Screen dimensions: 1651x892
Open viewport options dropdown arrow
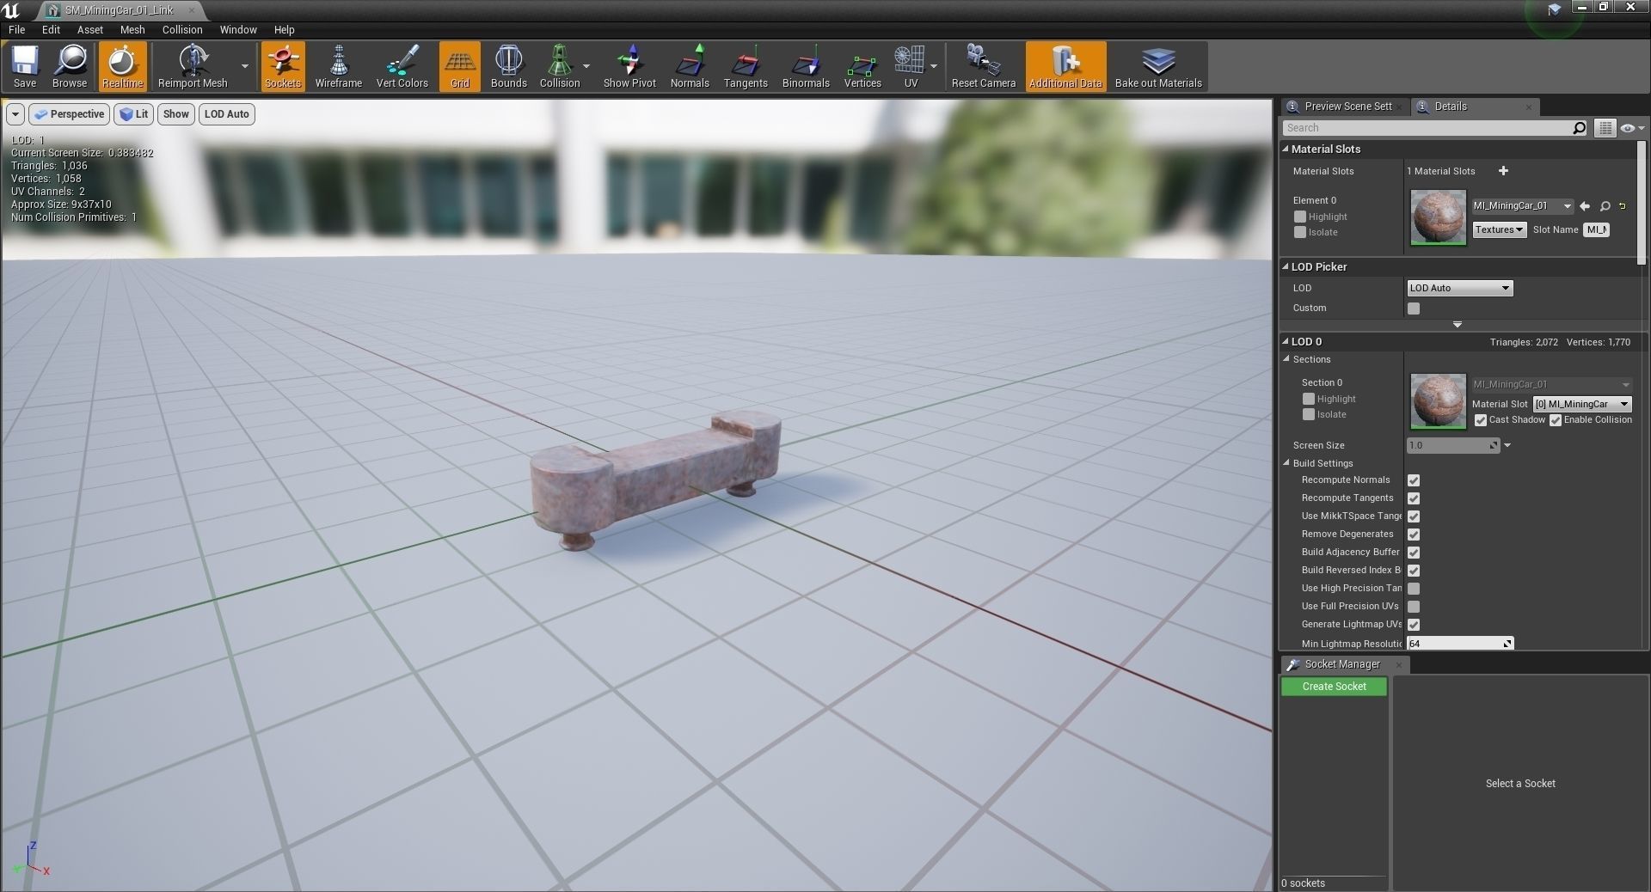pyautogui.click(x=15, y=114)
